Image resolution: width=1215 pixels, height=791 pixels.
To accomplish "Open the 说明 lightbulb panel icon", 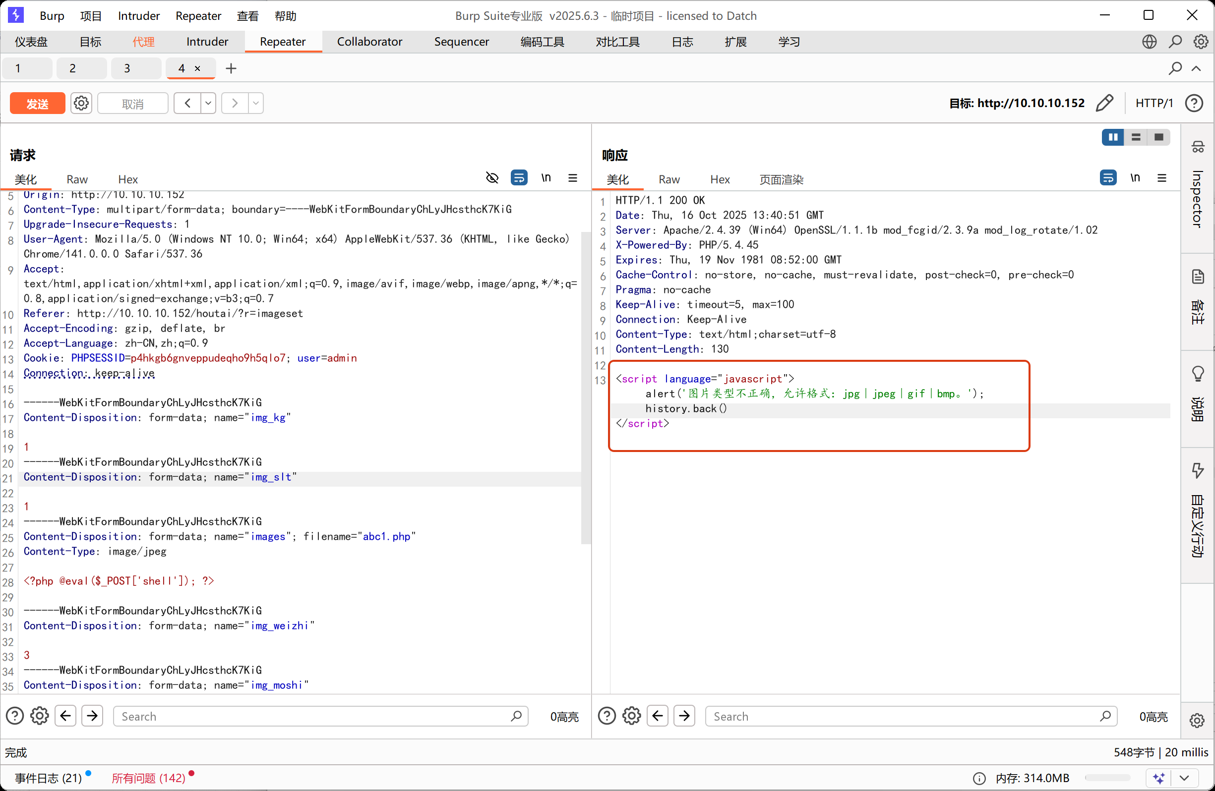I will 1198,374.
